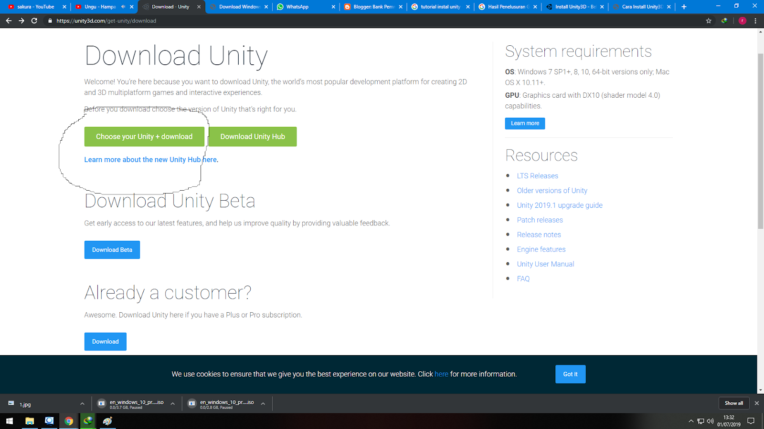
Task: Open a new browser tab
Action: point(684,7)
